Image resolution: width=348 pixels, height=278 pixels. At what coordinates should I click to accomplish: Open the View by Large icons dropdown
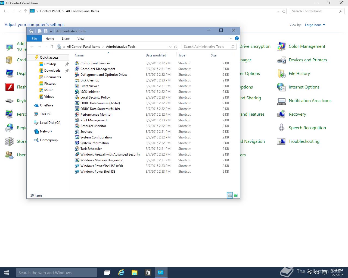click(x=315, y=25)
